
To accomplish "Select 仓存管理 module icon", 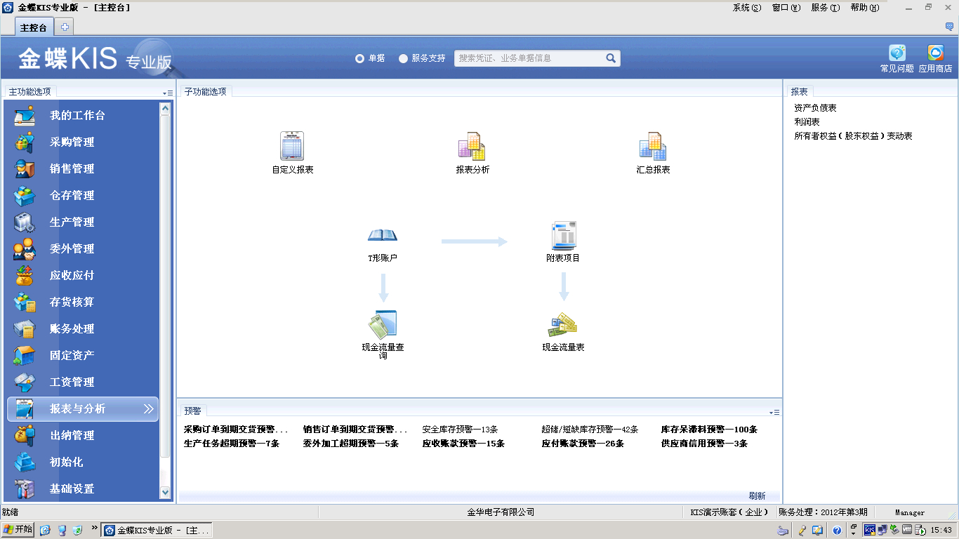I will pyautogui.click(x=25, y=195).
